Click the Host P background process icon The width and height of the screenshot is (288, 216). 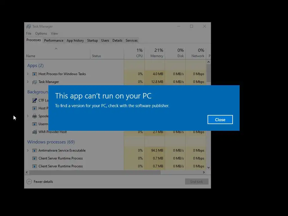pos(35,108)
